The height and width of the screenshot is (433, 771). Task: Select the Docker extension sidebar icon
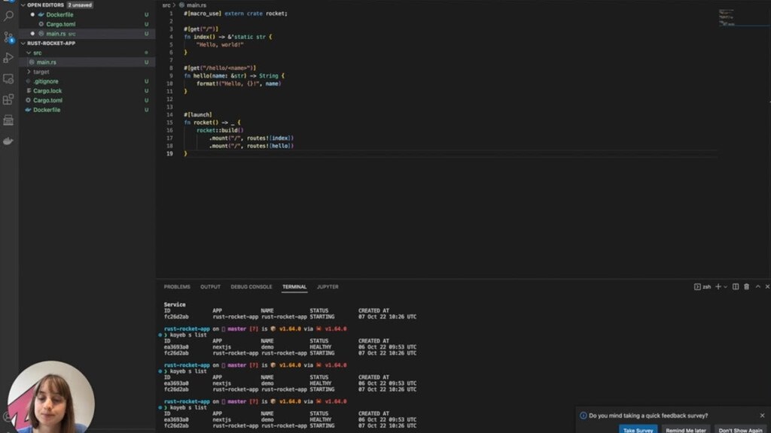tap(8, 139)
